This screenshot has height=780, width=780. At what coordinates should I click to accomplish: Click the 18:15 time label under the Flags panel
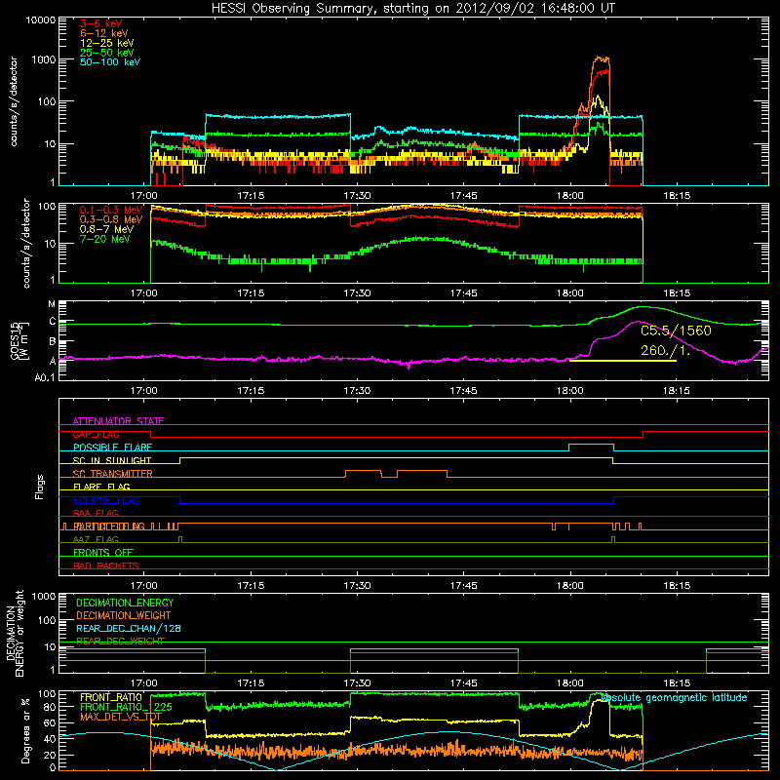(677, 586)
